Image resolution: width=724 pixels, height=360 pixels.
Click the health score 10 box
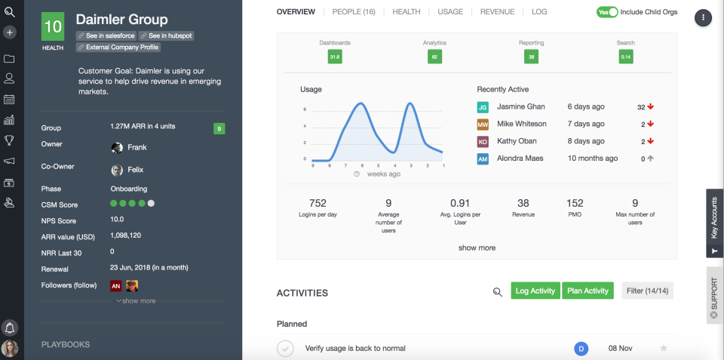[53, 27]
